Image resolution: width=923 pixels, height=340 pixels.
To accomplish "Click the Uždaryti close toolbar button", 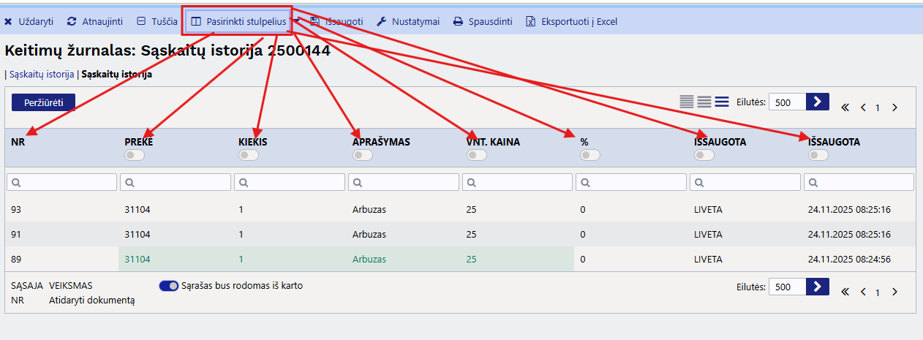I will pos(29,22).
